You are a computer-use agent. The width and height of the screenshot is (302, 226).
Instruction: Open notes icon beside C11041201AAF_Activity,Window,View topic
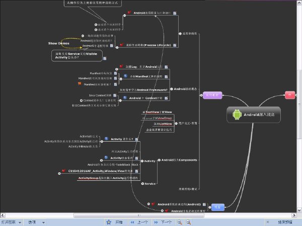(x=136, y=171)
